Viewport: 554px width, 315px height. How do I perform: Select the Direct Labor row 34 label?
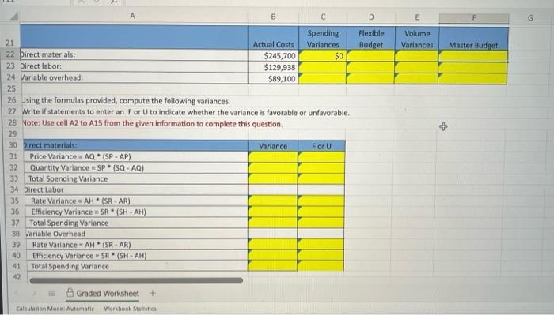pyautogui.click(x=44, y=189)
